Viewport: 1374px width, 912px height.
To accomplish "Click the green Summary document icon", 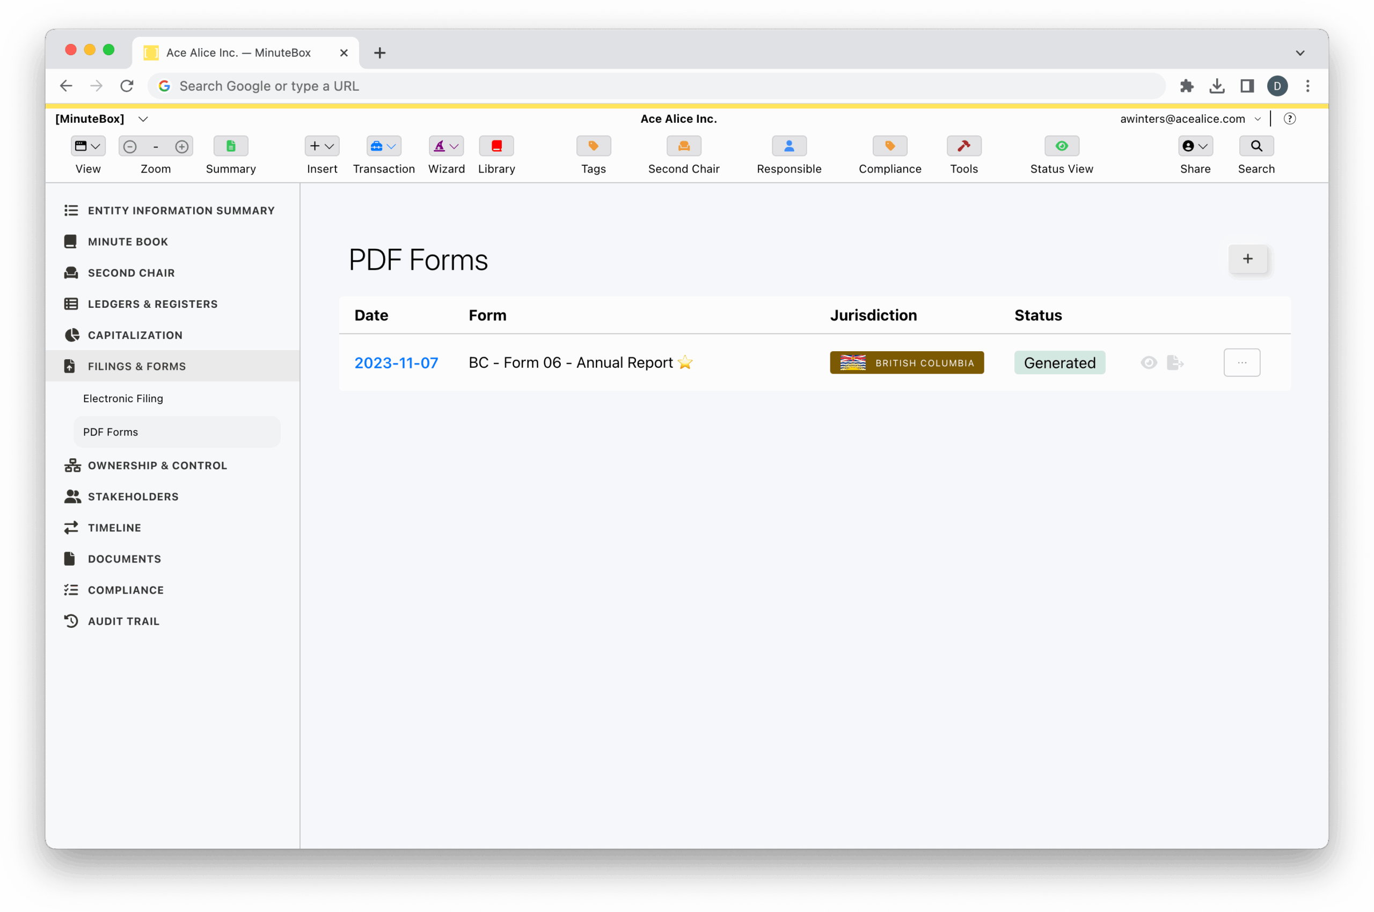I will (x=231, y=146).
